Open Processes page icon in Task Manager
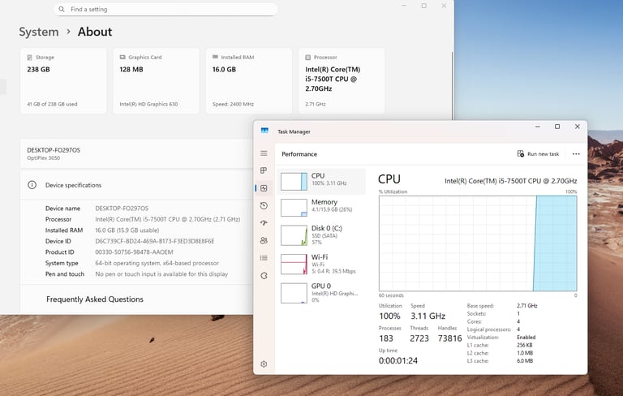Screen dimensions: 623x396 click(264, 170)
